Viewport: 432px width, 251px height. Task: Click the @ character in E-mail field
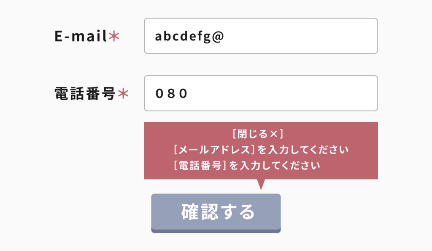(218, 37)
